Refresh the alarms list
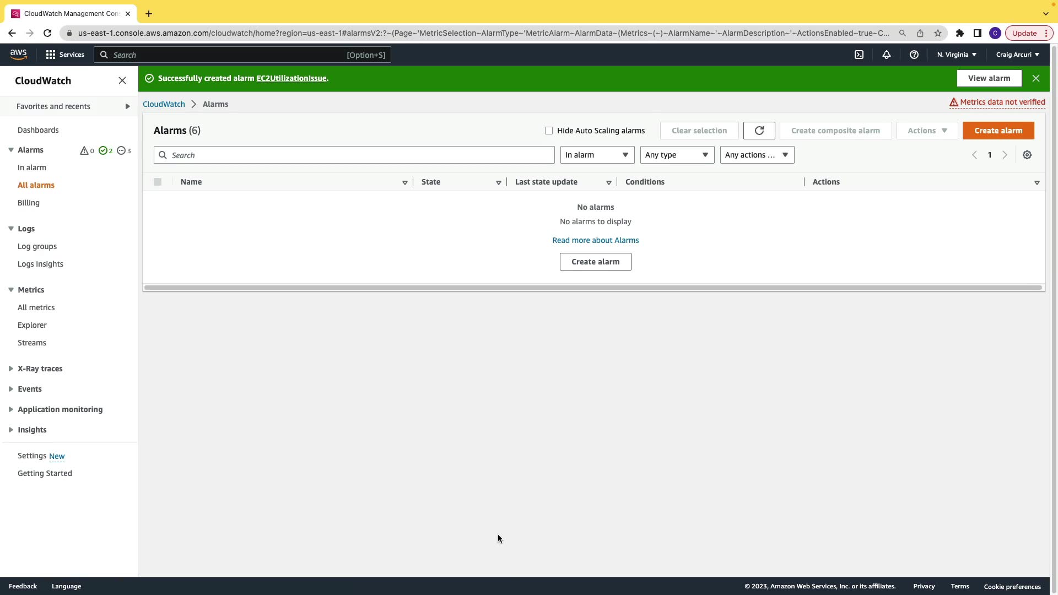This screenshot has height=595, width=1058. tap(759, 131)
